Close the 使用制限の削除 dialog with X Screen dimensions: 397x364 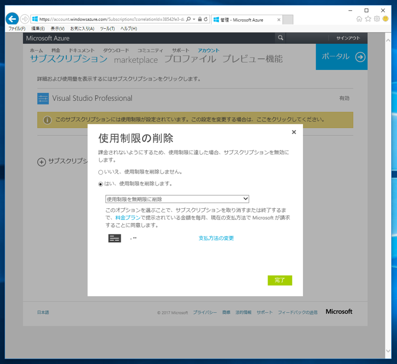tap(294, 132)
